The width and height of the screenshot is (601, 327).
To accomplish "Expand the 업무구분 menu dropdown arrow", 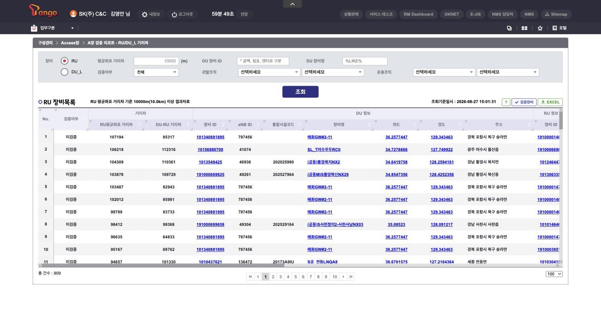I will point(73,28).
